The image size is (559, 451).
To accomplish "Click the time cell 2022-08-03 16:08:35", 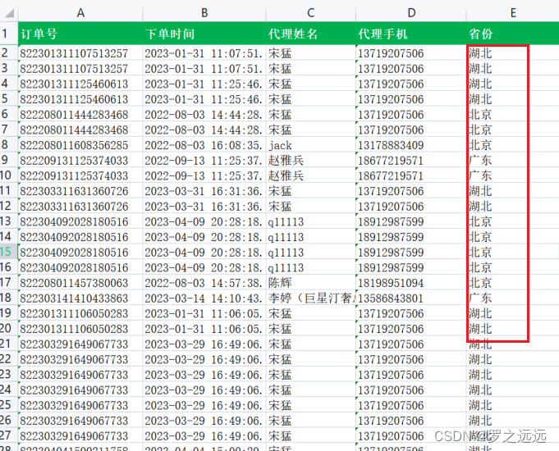I will pyautogui.click(x=204, y=145).
